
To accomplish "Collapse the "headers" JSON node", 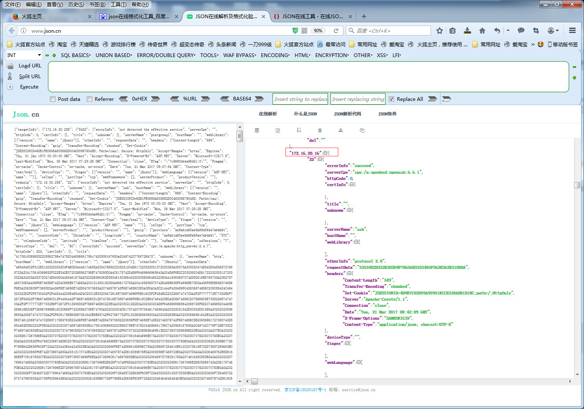I will [x=349, y=274].
